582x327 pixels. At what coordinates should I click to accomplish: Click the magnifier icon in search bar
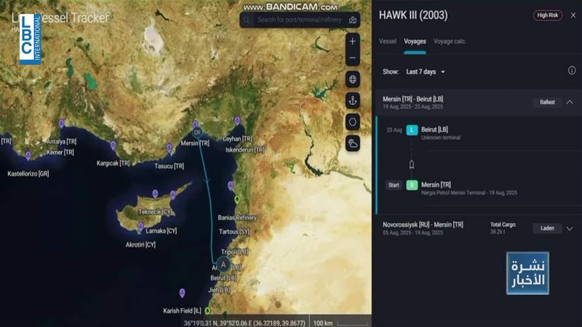click(247, 20)
